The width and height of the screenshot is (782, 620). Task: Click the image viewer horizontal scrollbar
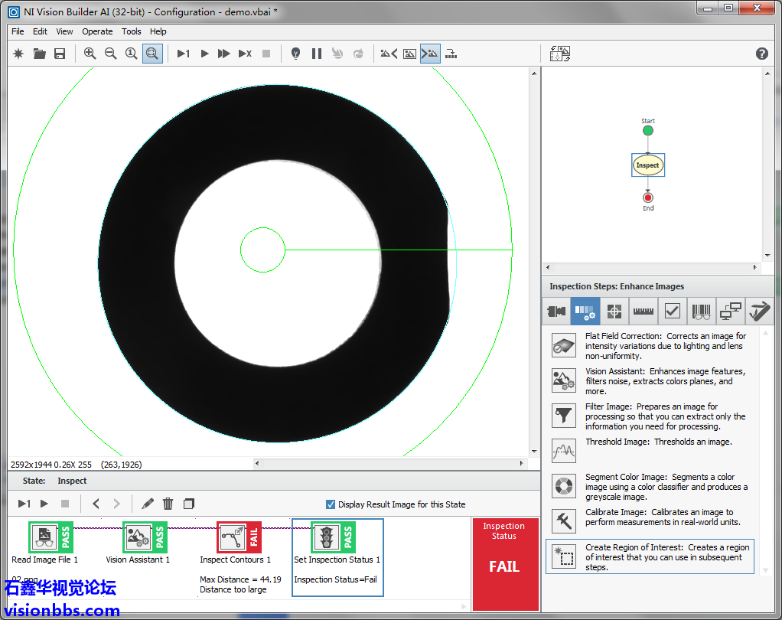(389, 464)
